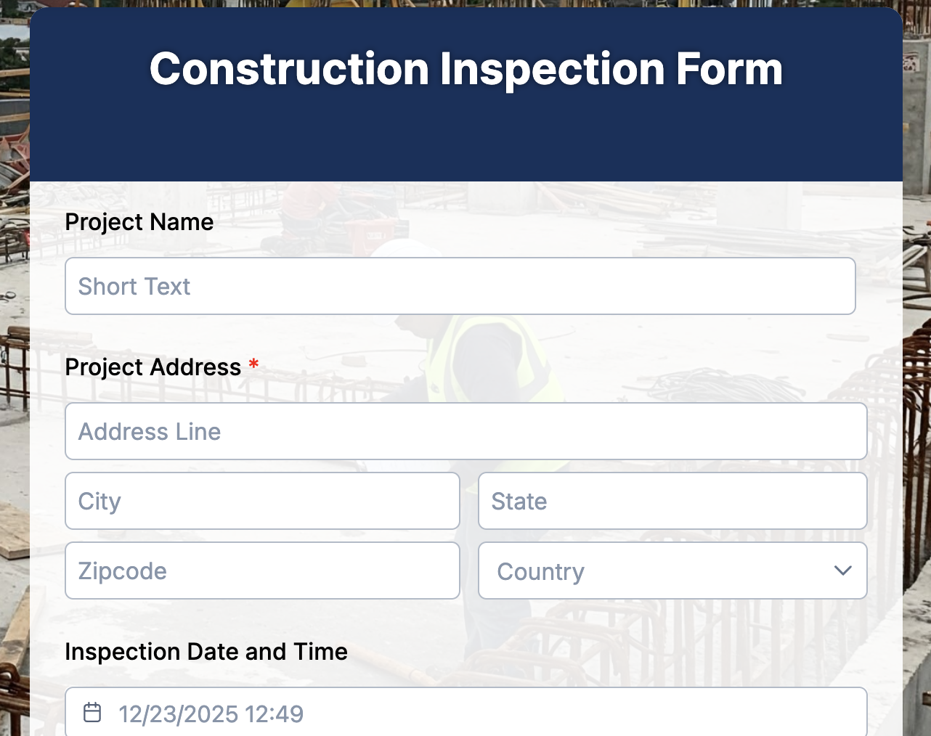Click the Construction Inspection Form title

(465, 69)
